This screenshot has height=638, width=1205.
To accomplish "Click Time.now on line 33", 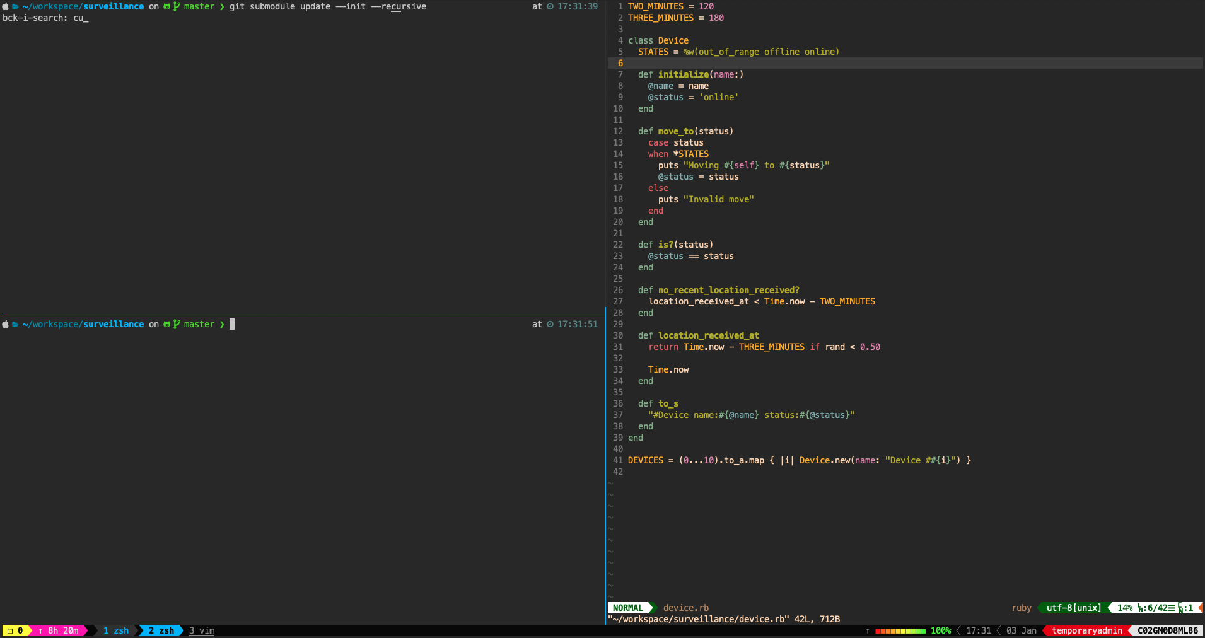I will coord(668,369).
